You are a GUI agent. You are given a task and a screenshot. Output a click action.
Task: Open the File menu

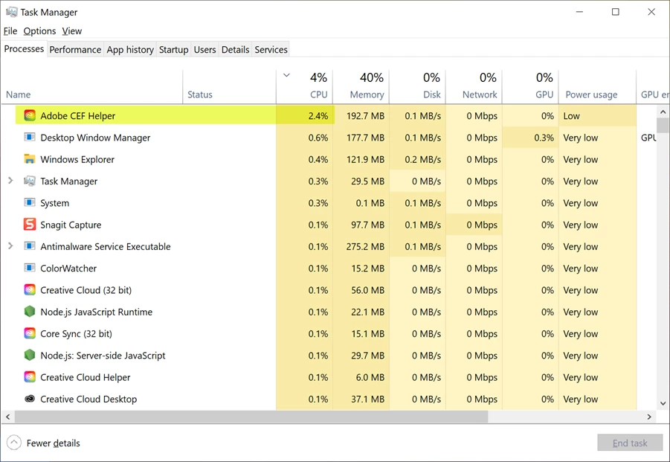point(10,31)
